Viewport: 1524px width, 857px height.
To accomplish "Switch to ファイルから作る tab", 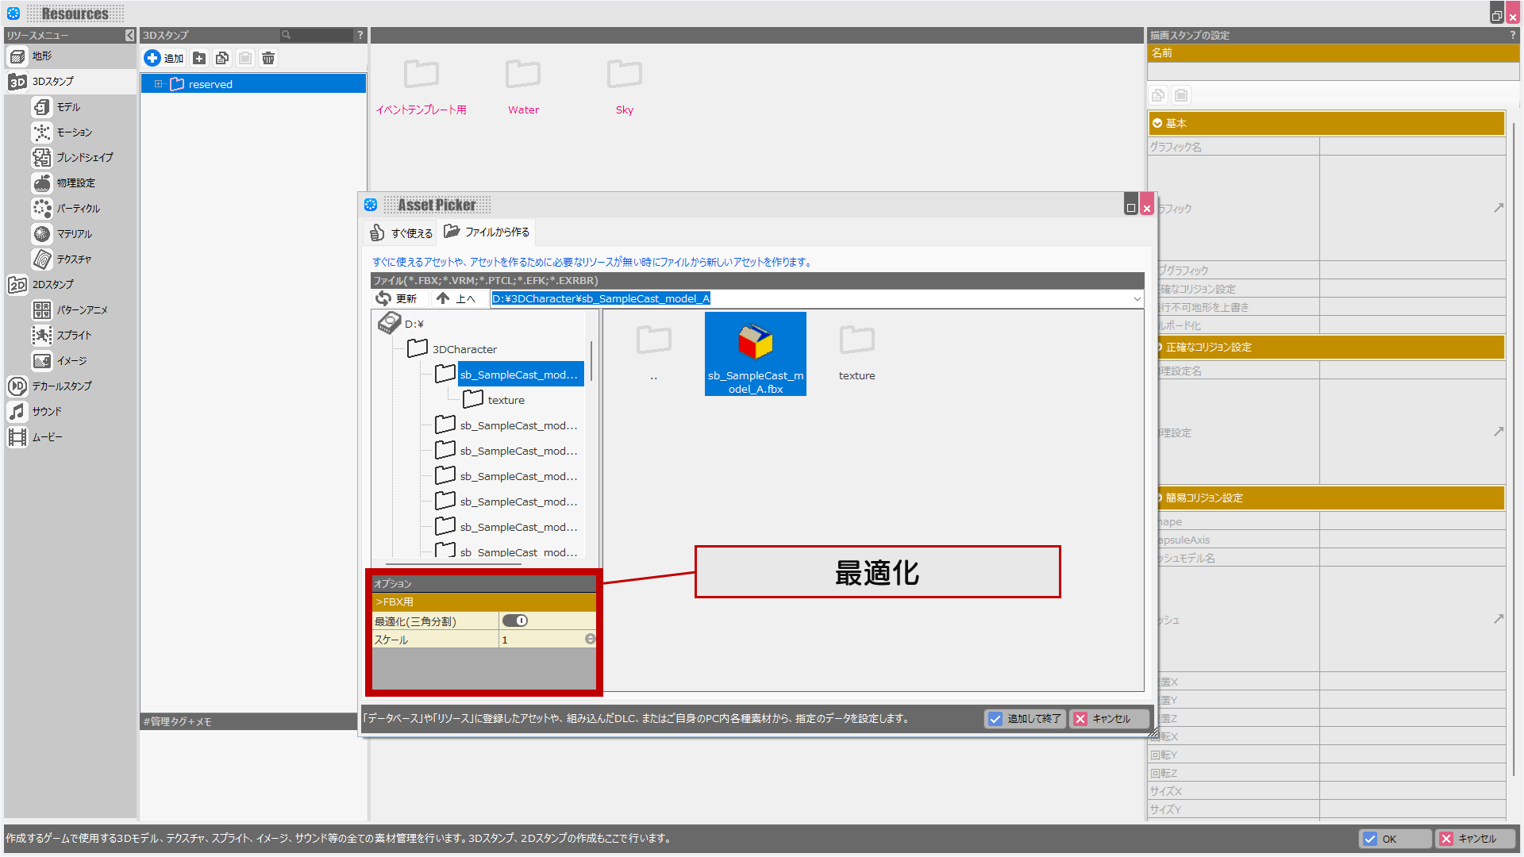I will coord(487,232).
